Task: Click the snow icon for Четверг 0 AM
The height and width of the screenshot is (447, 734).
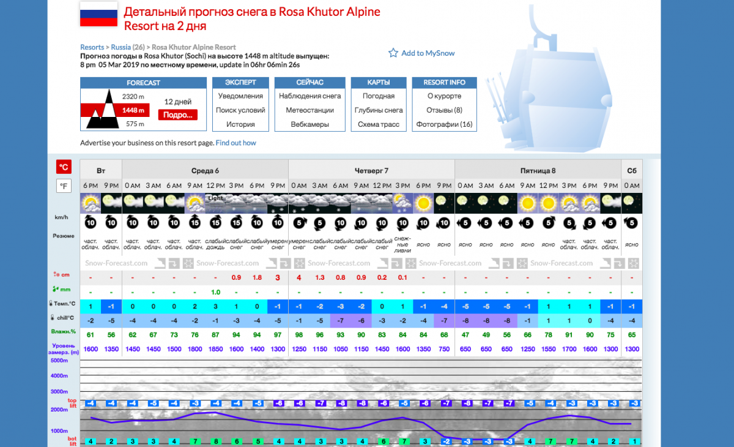Action: click(x=298, y=202)
